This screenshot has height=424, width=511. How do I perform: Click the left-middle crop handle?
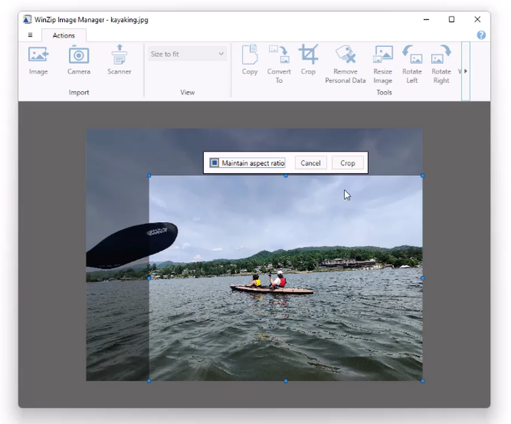[149, 278]
